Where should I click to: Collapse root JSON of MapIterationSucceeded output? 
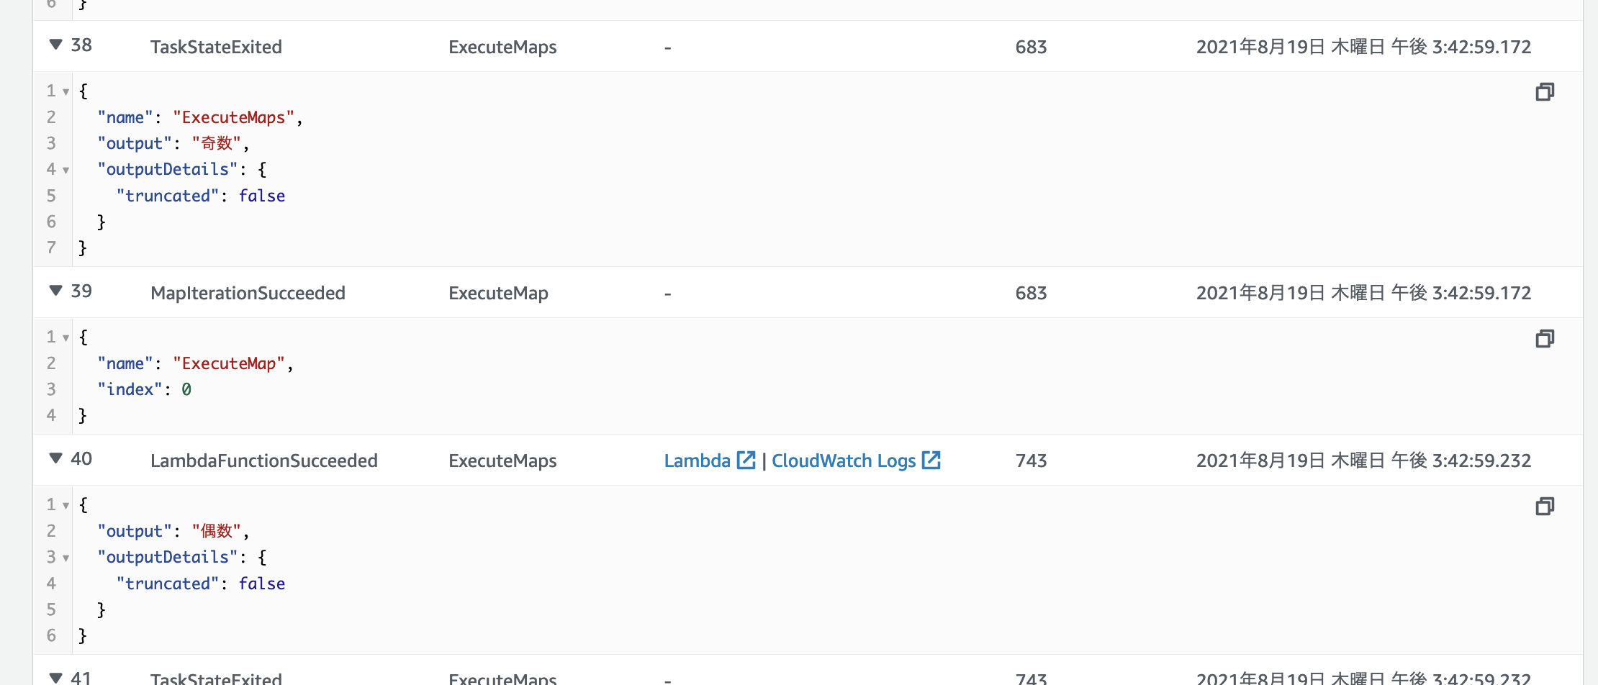66,337
